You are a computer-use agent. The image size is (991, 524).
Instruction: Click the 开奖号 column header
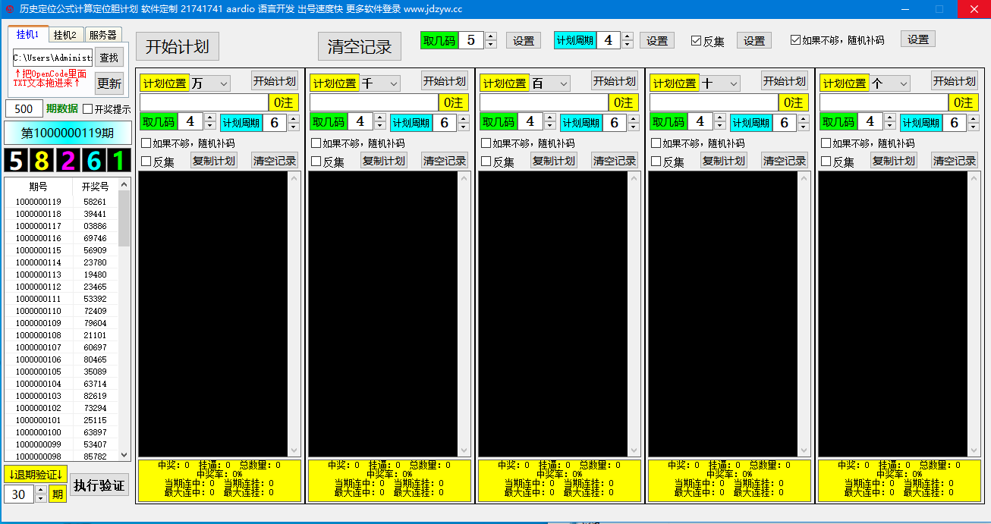pos(95,187)
